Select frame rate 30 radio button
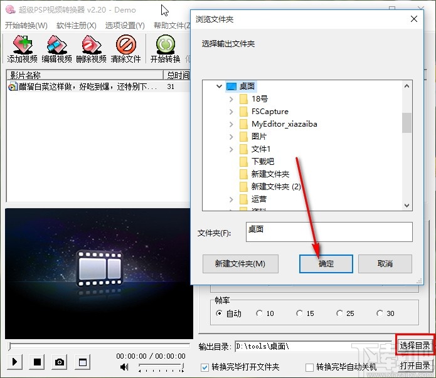 [x=380, y=313]
